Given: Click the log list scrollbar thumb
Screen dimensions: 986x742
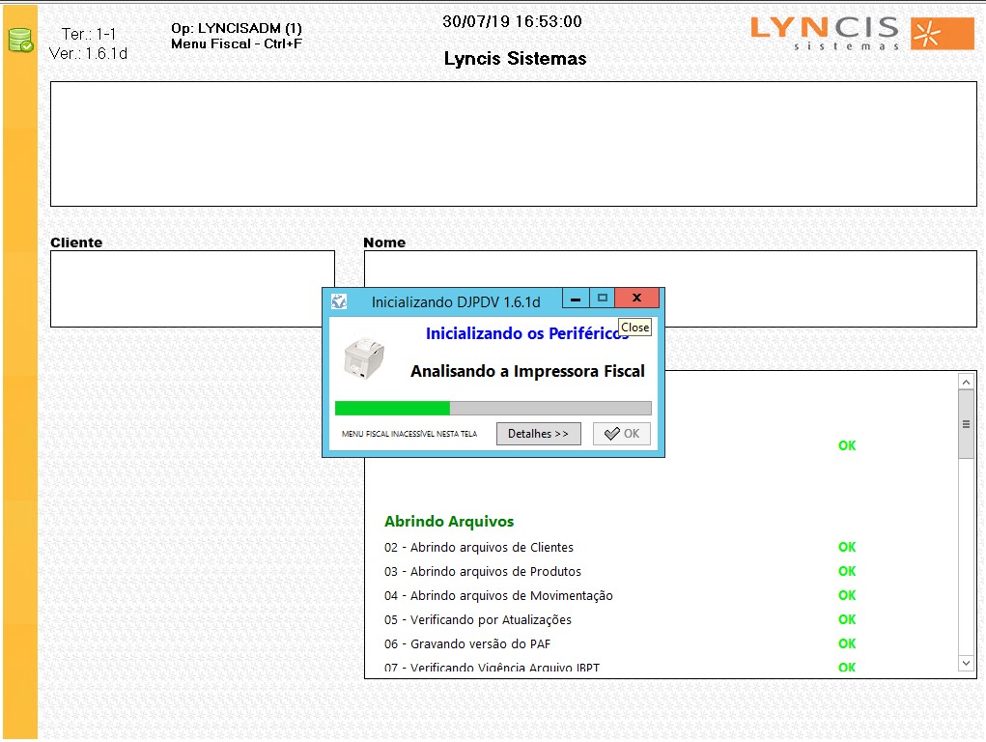Looking at the screenshot, I should [x=966, y=424].
